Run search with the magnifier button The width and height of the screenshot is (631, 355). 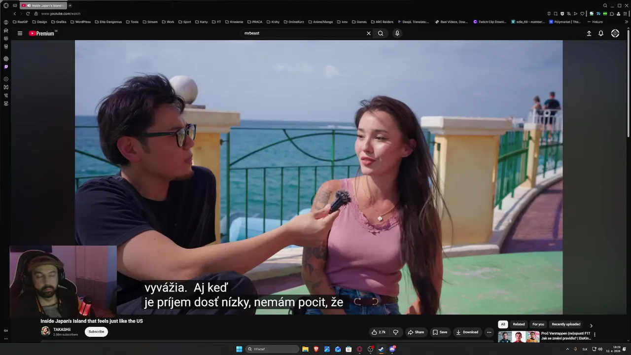pos(381,34)
